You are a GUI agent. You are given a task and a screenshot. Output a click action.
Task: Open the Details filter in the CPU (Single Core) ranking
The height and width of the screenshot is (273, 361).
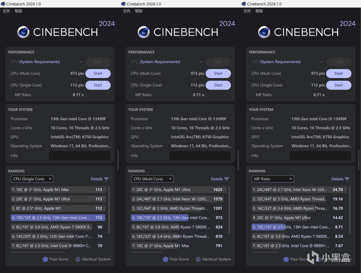click(100, 179)
